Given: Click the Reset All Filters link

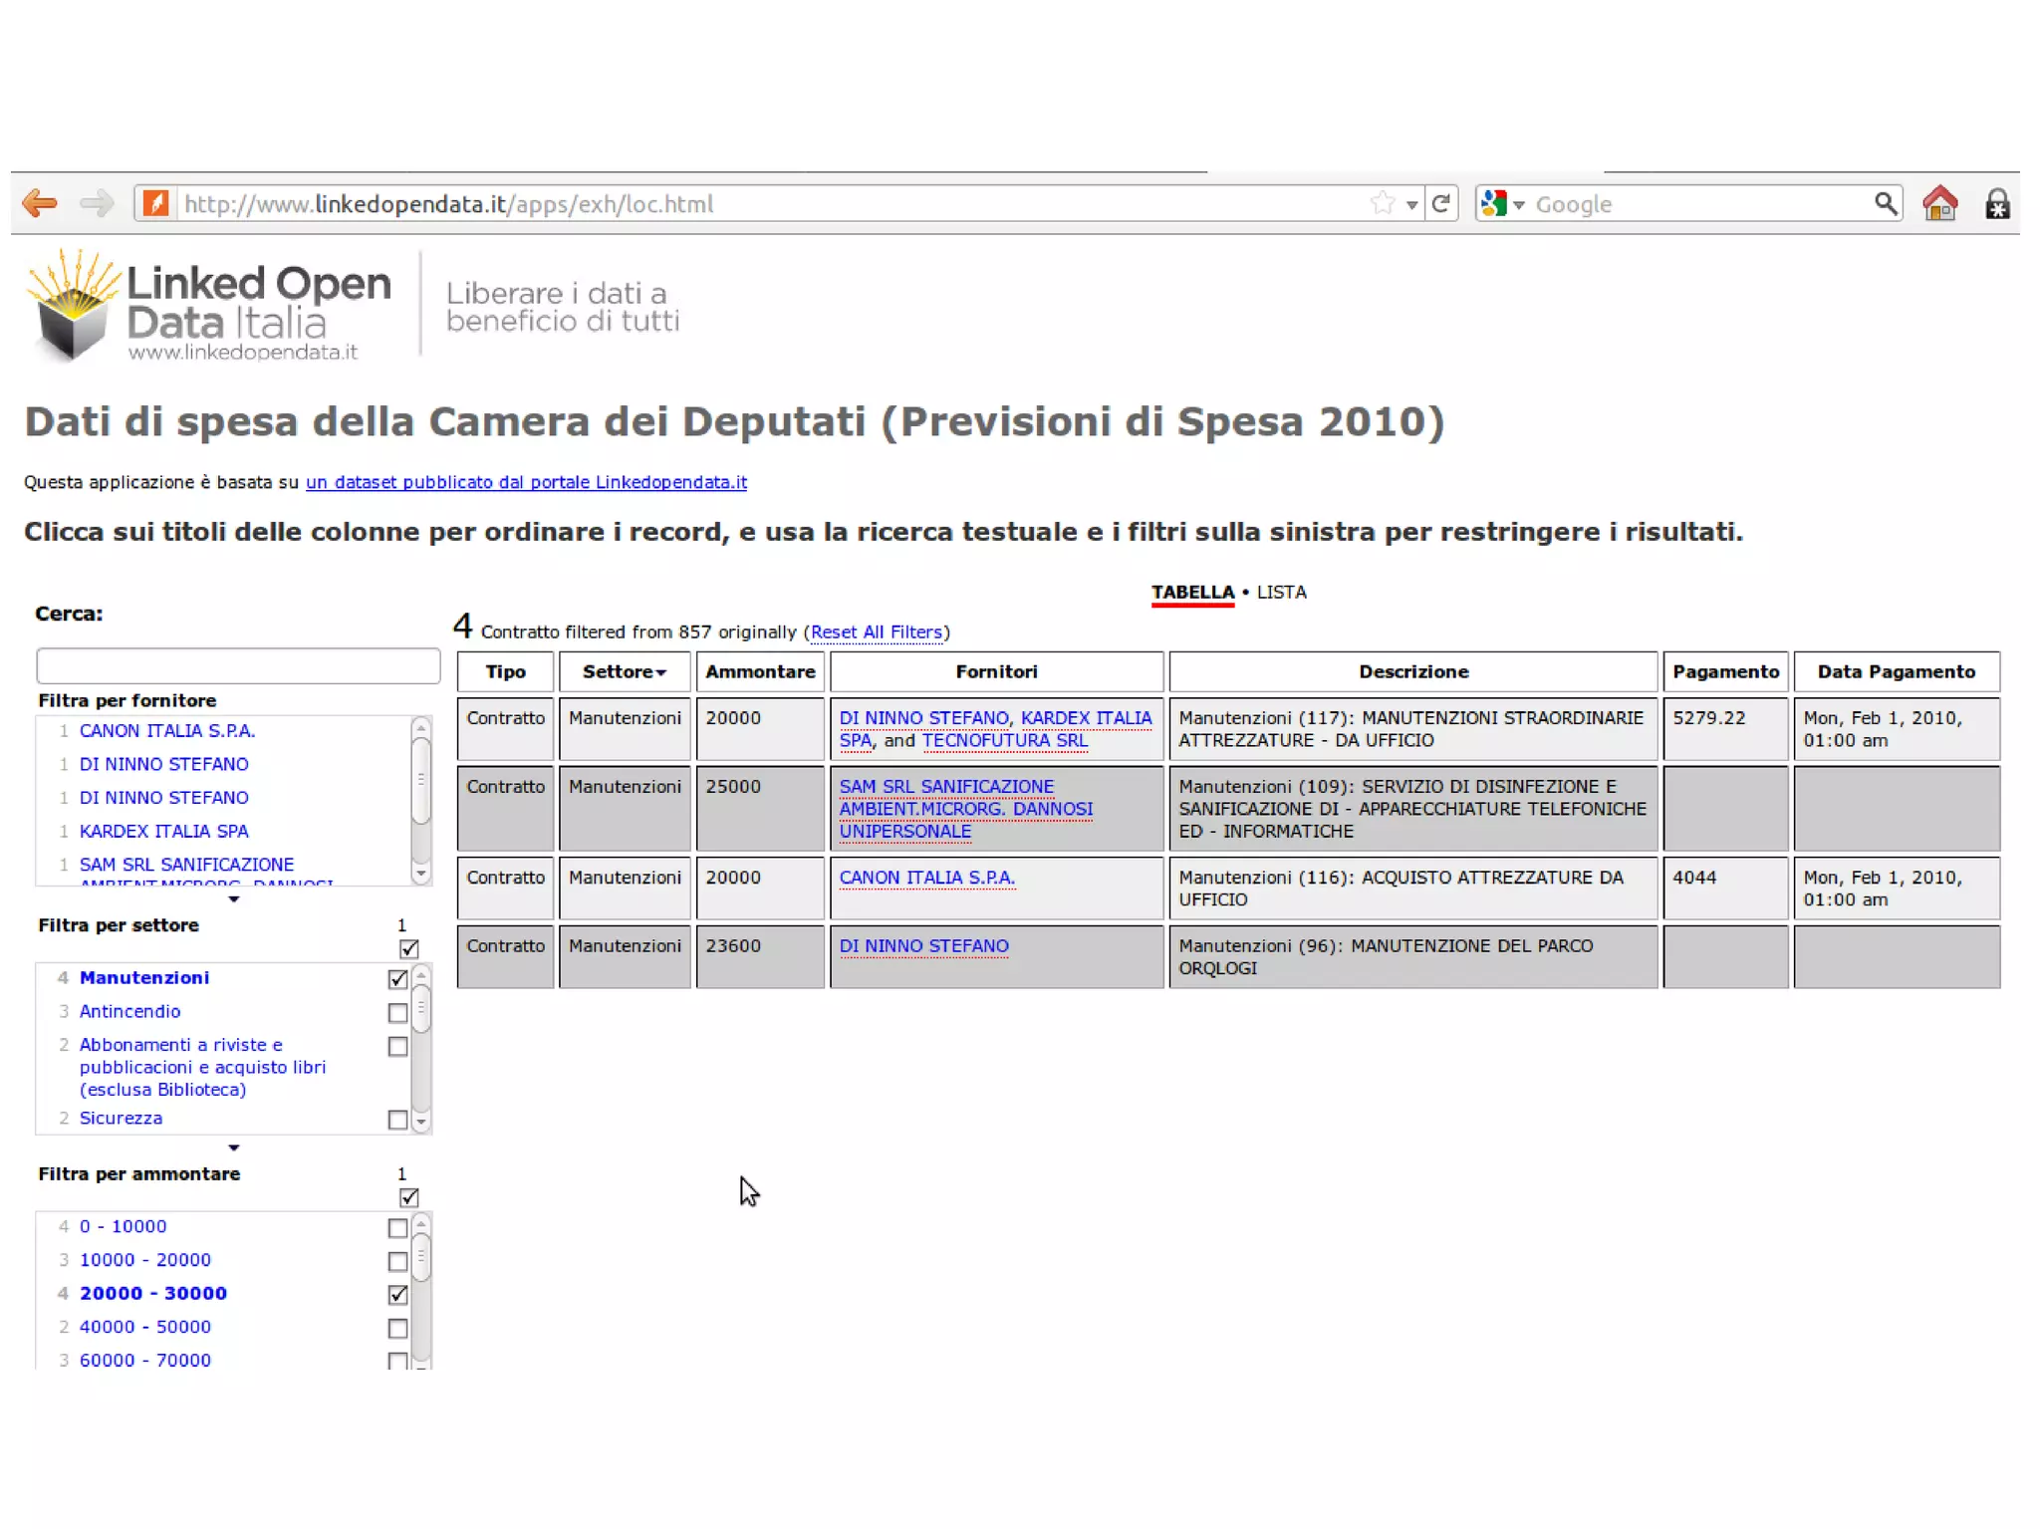Looking at the screenshot, I should [876, 632].
